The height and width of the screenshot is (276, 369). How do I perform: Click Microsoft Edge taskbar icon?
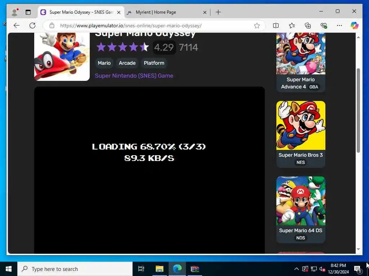(x=177, y=269)
